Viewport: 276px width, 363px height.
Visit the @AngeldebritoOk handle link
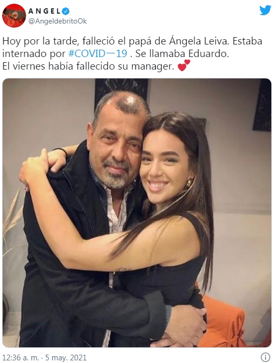[57, 21]
